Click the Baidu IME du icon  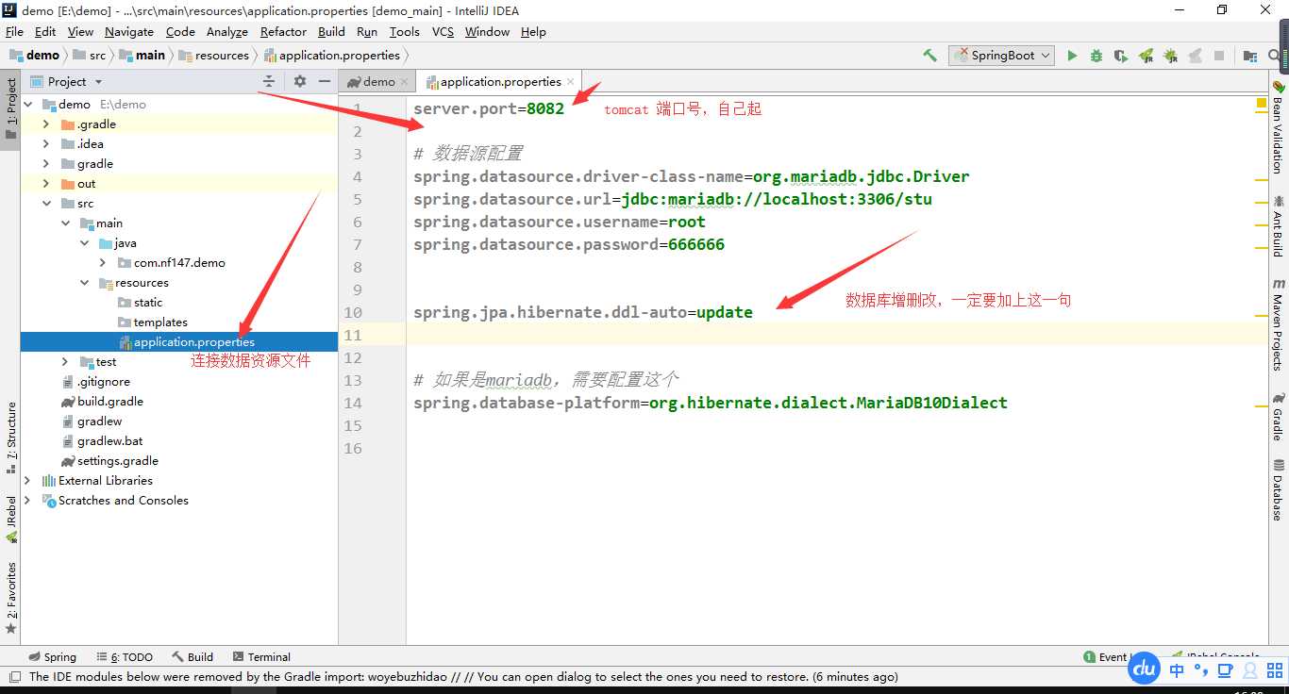pos(1145,669)
